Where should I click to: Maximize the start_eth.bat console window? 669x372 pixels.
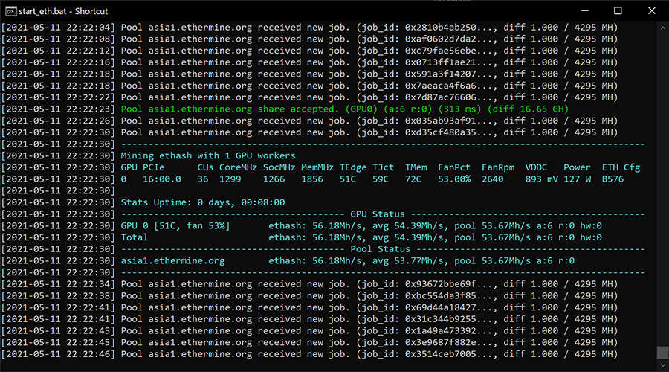pos(618,10)
